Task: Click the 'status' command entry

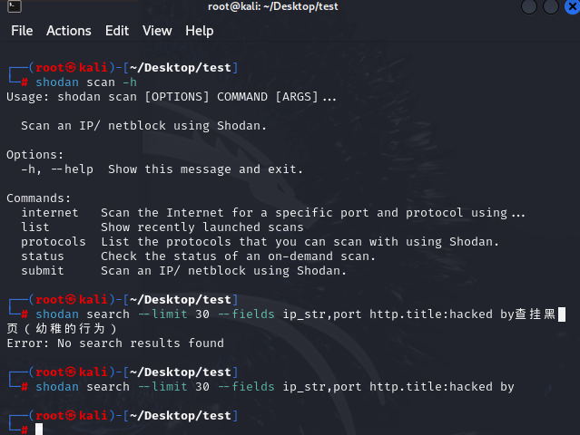Action: click(x=43, y=256)
